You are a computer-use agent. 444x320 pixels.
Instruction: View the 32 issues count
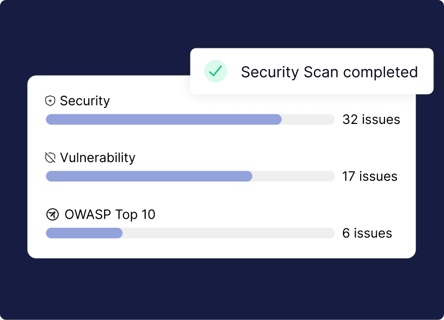coord(371,119)
